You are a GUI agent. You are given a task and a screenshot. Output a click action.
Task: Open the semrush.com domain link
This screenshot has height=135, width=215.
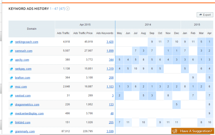(x=24, y=51)
